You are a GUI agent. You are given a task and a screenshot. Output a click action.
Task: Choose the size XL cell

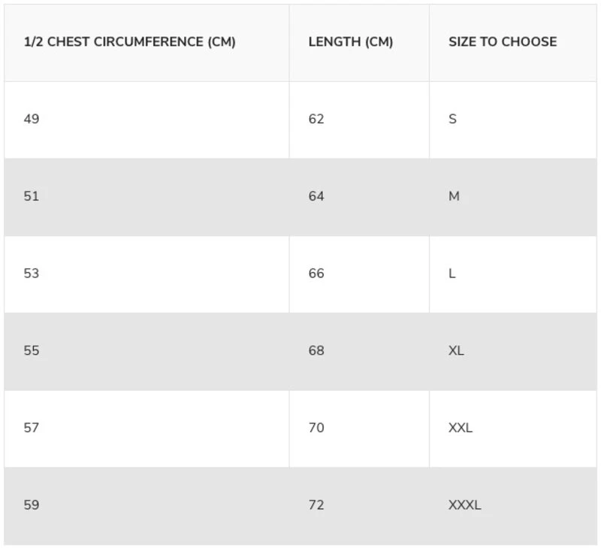[x=456, y=350]
